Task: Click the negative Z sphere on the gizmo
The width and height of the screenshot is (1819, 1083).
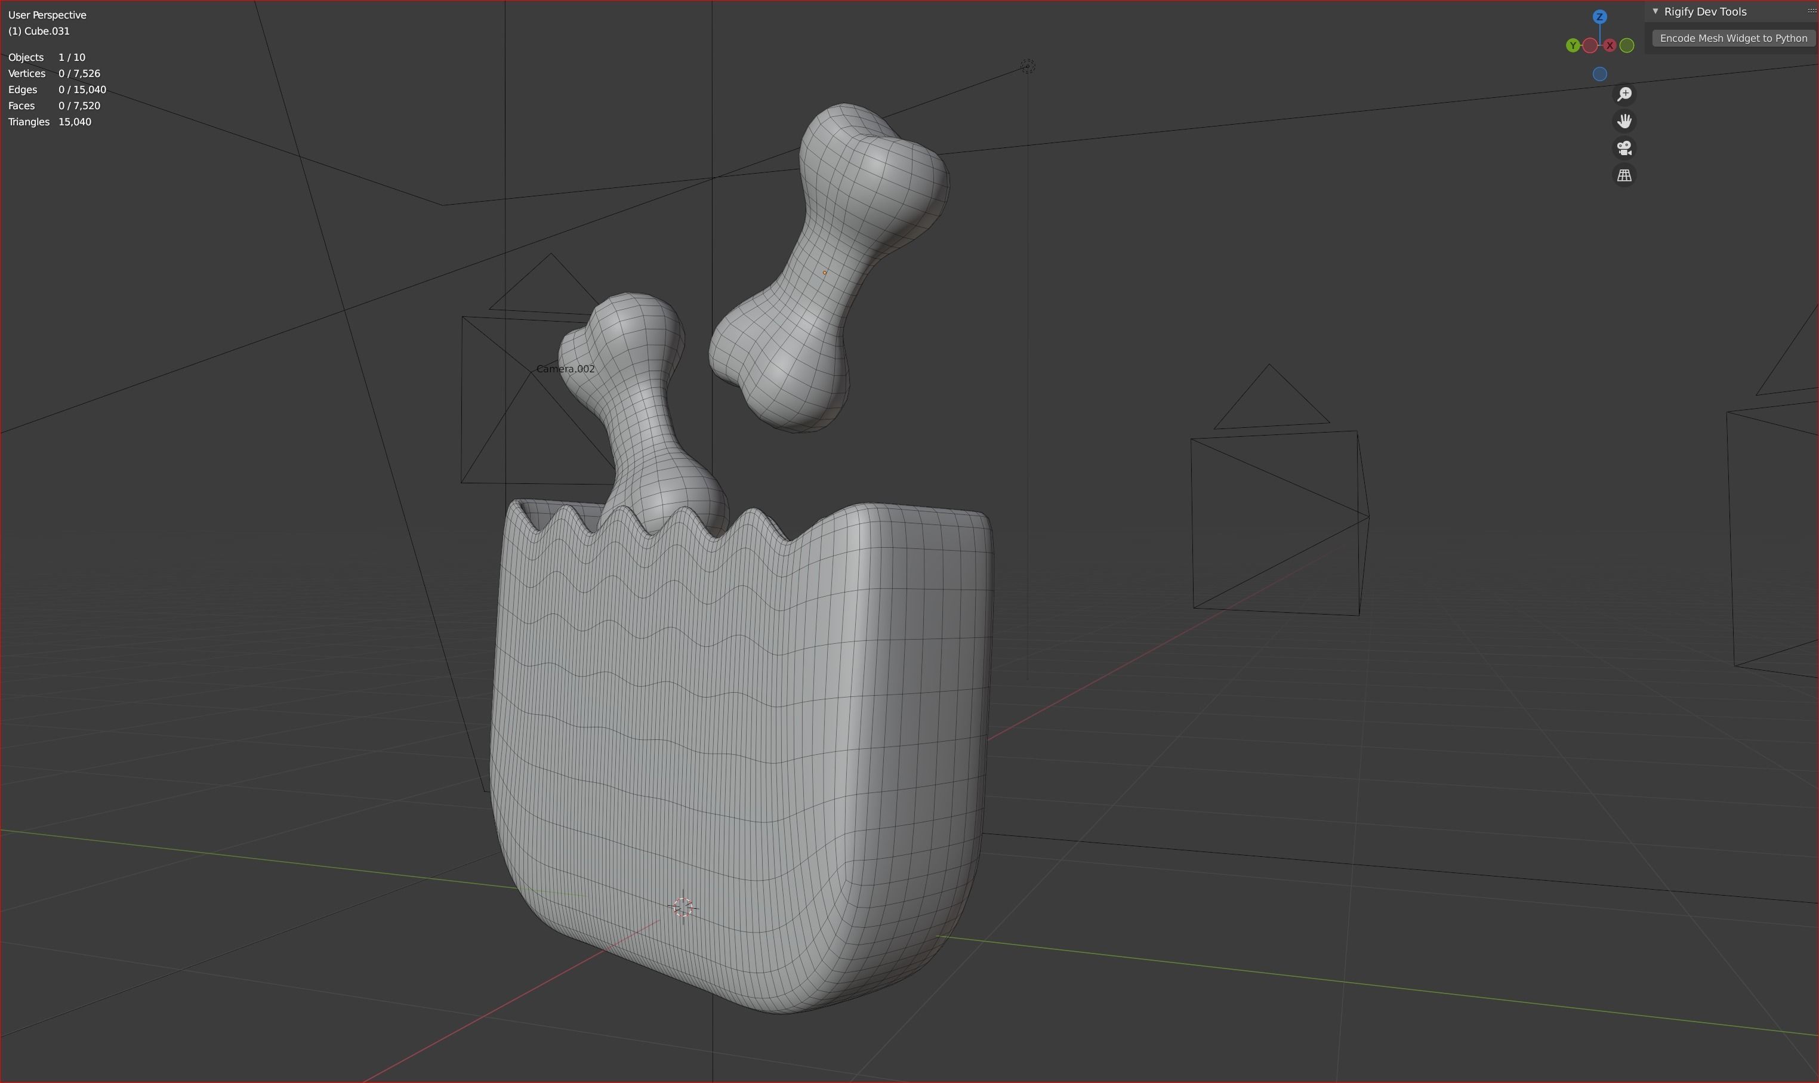Action: [1600, 75]
